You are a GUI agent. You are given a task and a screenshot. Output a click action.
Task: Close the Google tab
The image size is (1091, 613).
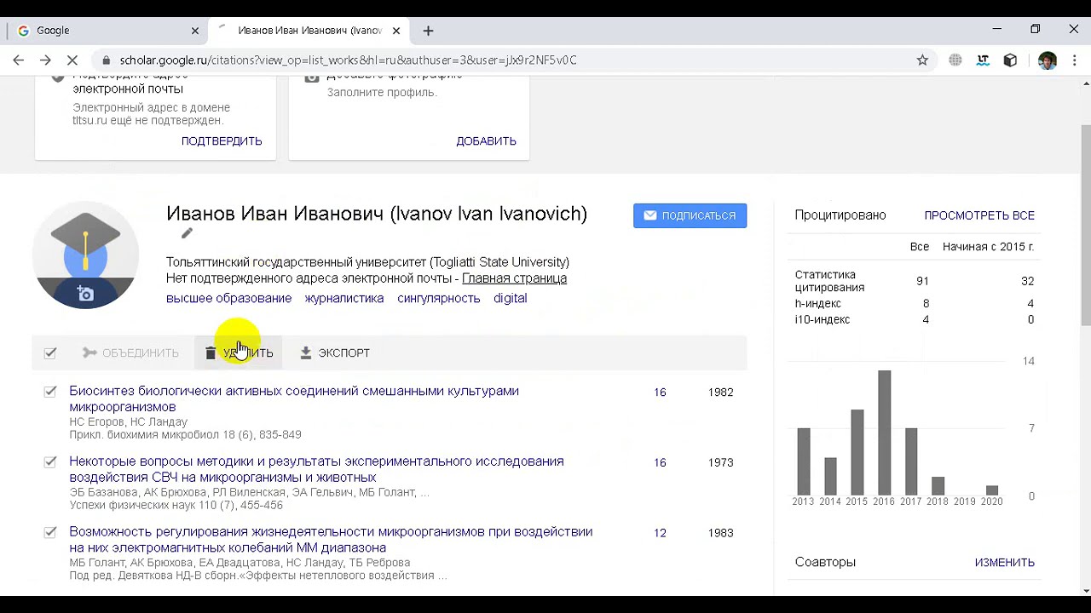pyautogui.click(x=194, y=31)
